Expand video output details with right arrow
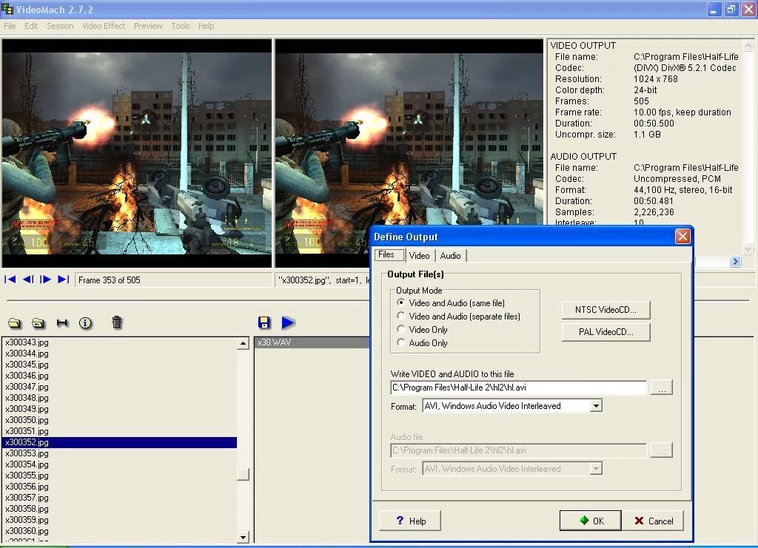 coord(734,261)
